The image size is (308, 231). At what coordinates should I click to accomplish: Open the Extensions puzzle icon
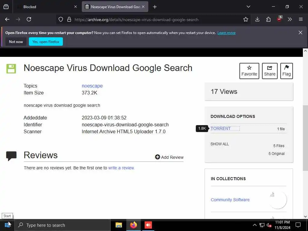tap(268, 19)
